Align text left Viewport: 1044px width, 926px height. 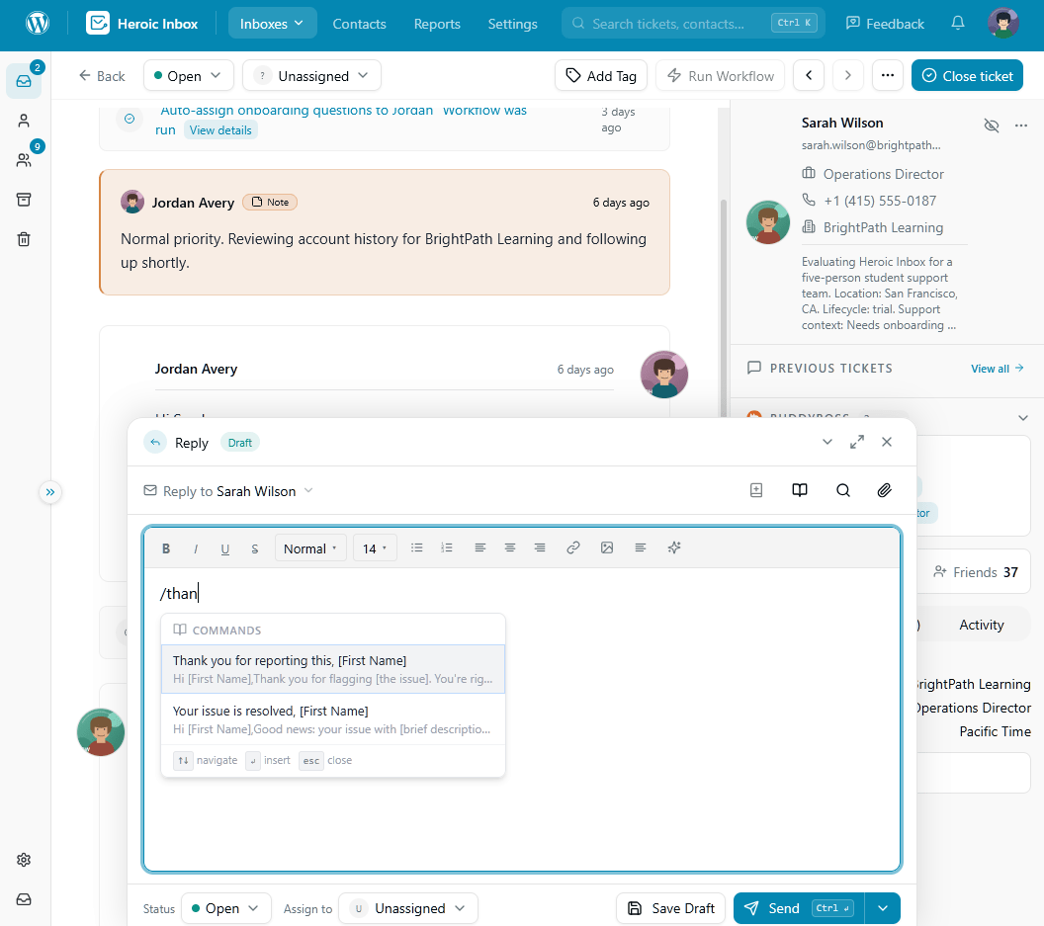[x=480, y=547]
